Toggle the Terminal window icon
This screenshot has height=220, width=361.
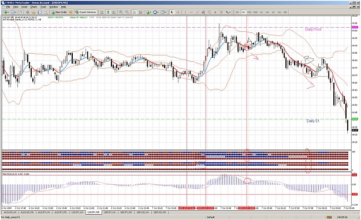40,12
